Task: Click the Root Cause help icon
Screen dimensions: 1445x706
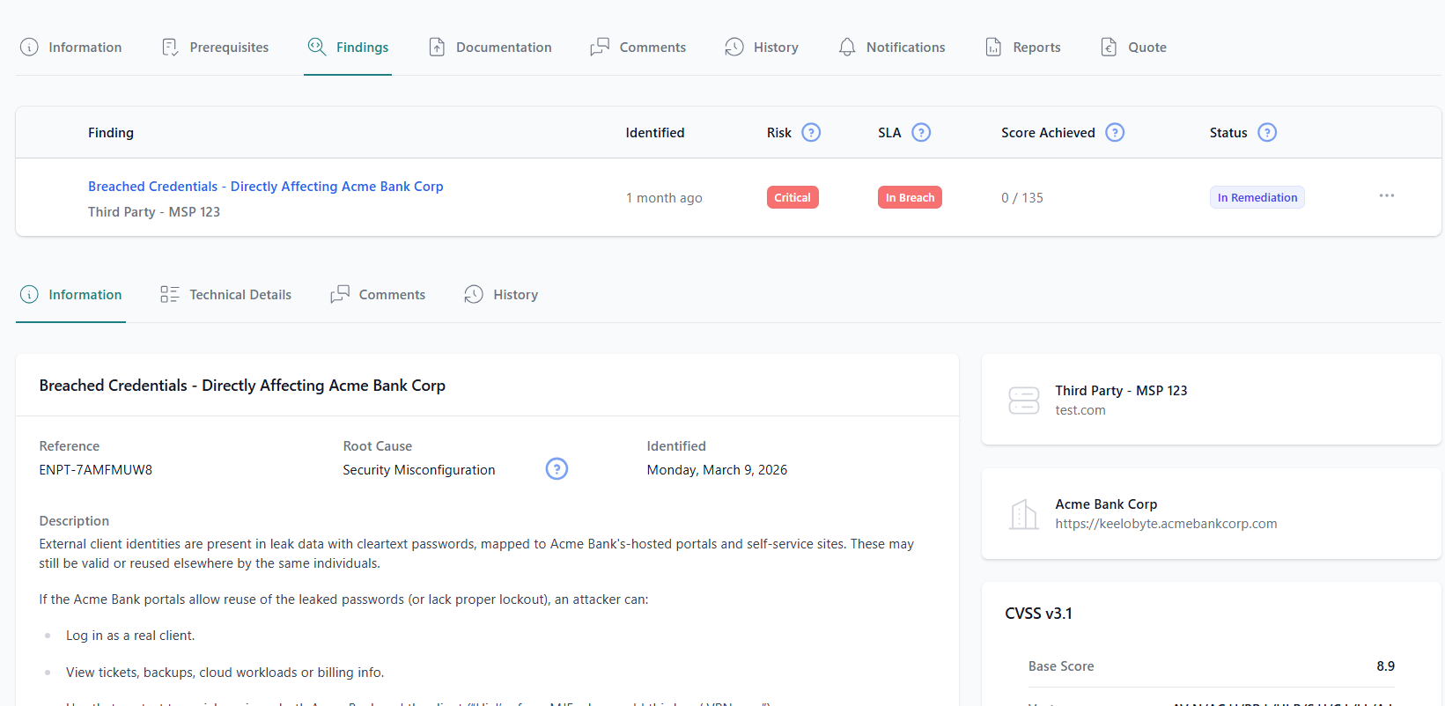Action: coord(557,469)
